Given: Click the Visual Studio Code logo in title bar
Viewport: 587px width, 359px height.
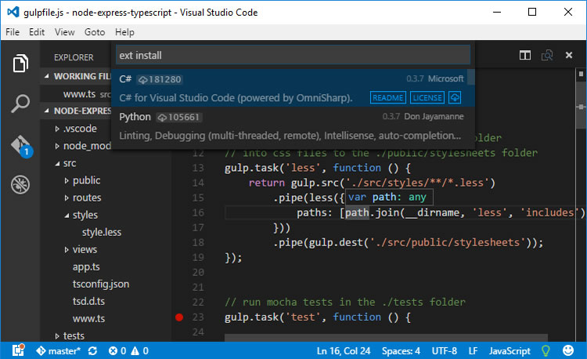Looking at the screenshot, I should tap(13, 12).
